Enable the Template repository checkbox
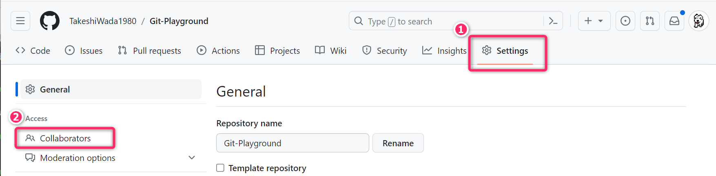716x176 pixels. click(220, 168)
